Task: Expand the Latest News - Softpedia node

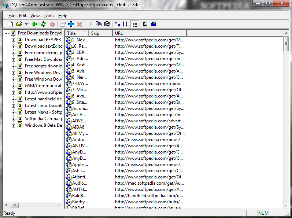Action: click(x=13, y=112)
